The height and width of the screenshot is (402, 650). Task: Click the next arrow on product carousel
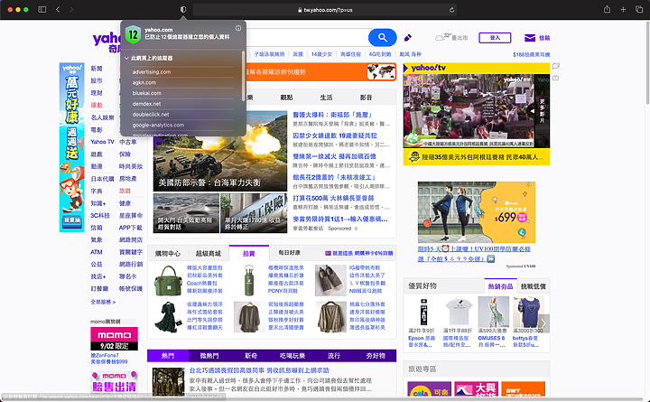pyautogui.click(x=543, y=323)
